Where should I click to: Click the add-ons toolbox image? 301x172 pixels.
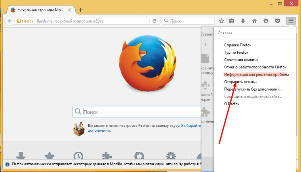coord(79,129)
